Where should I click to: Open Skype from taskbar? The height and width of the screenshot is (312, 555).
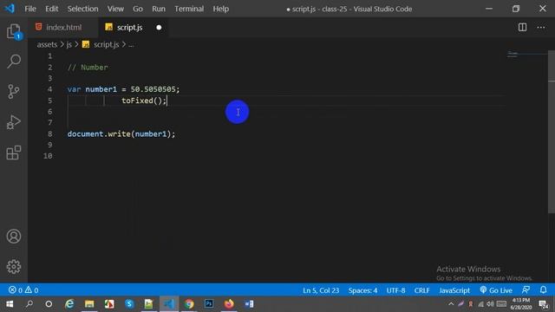point(129,304)
